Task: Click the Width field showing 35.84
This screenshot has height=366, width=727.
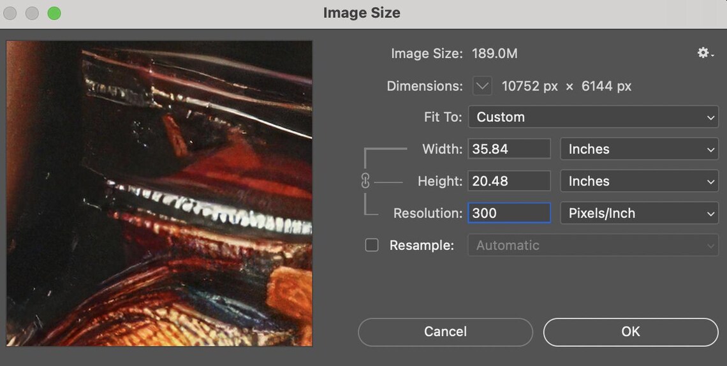Action: click(509, 149)
